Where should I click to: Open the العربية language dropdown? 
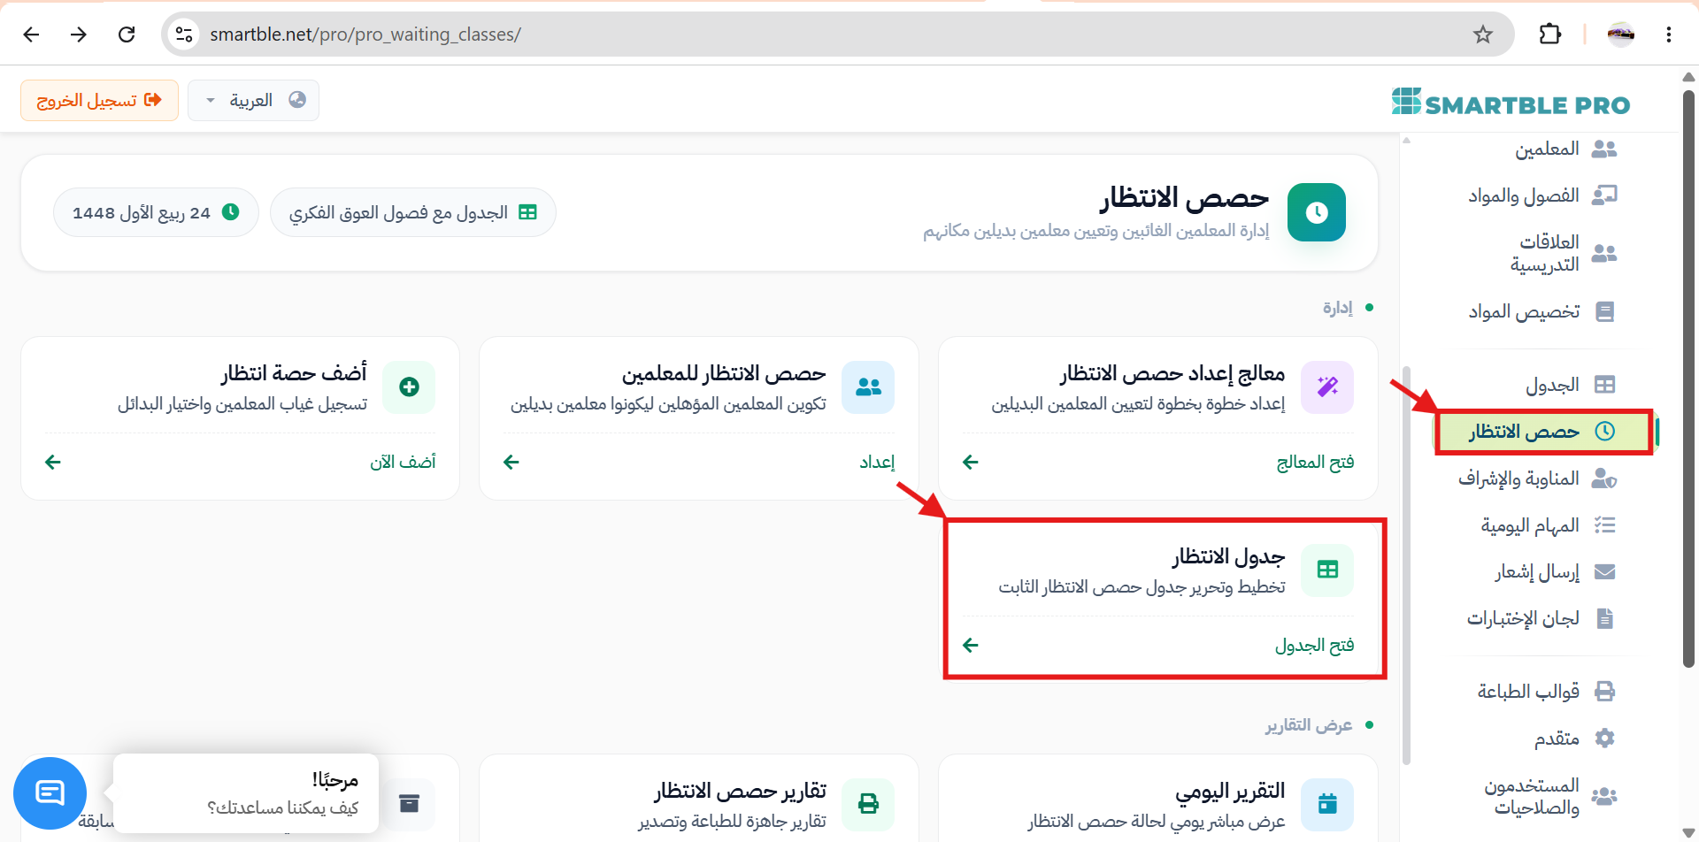(x=253, y=100)
